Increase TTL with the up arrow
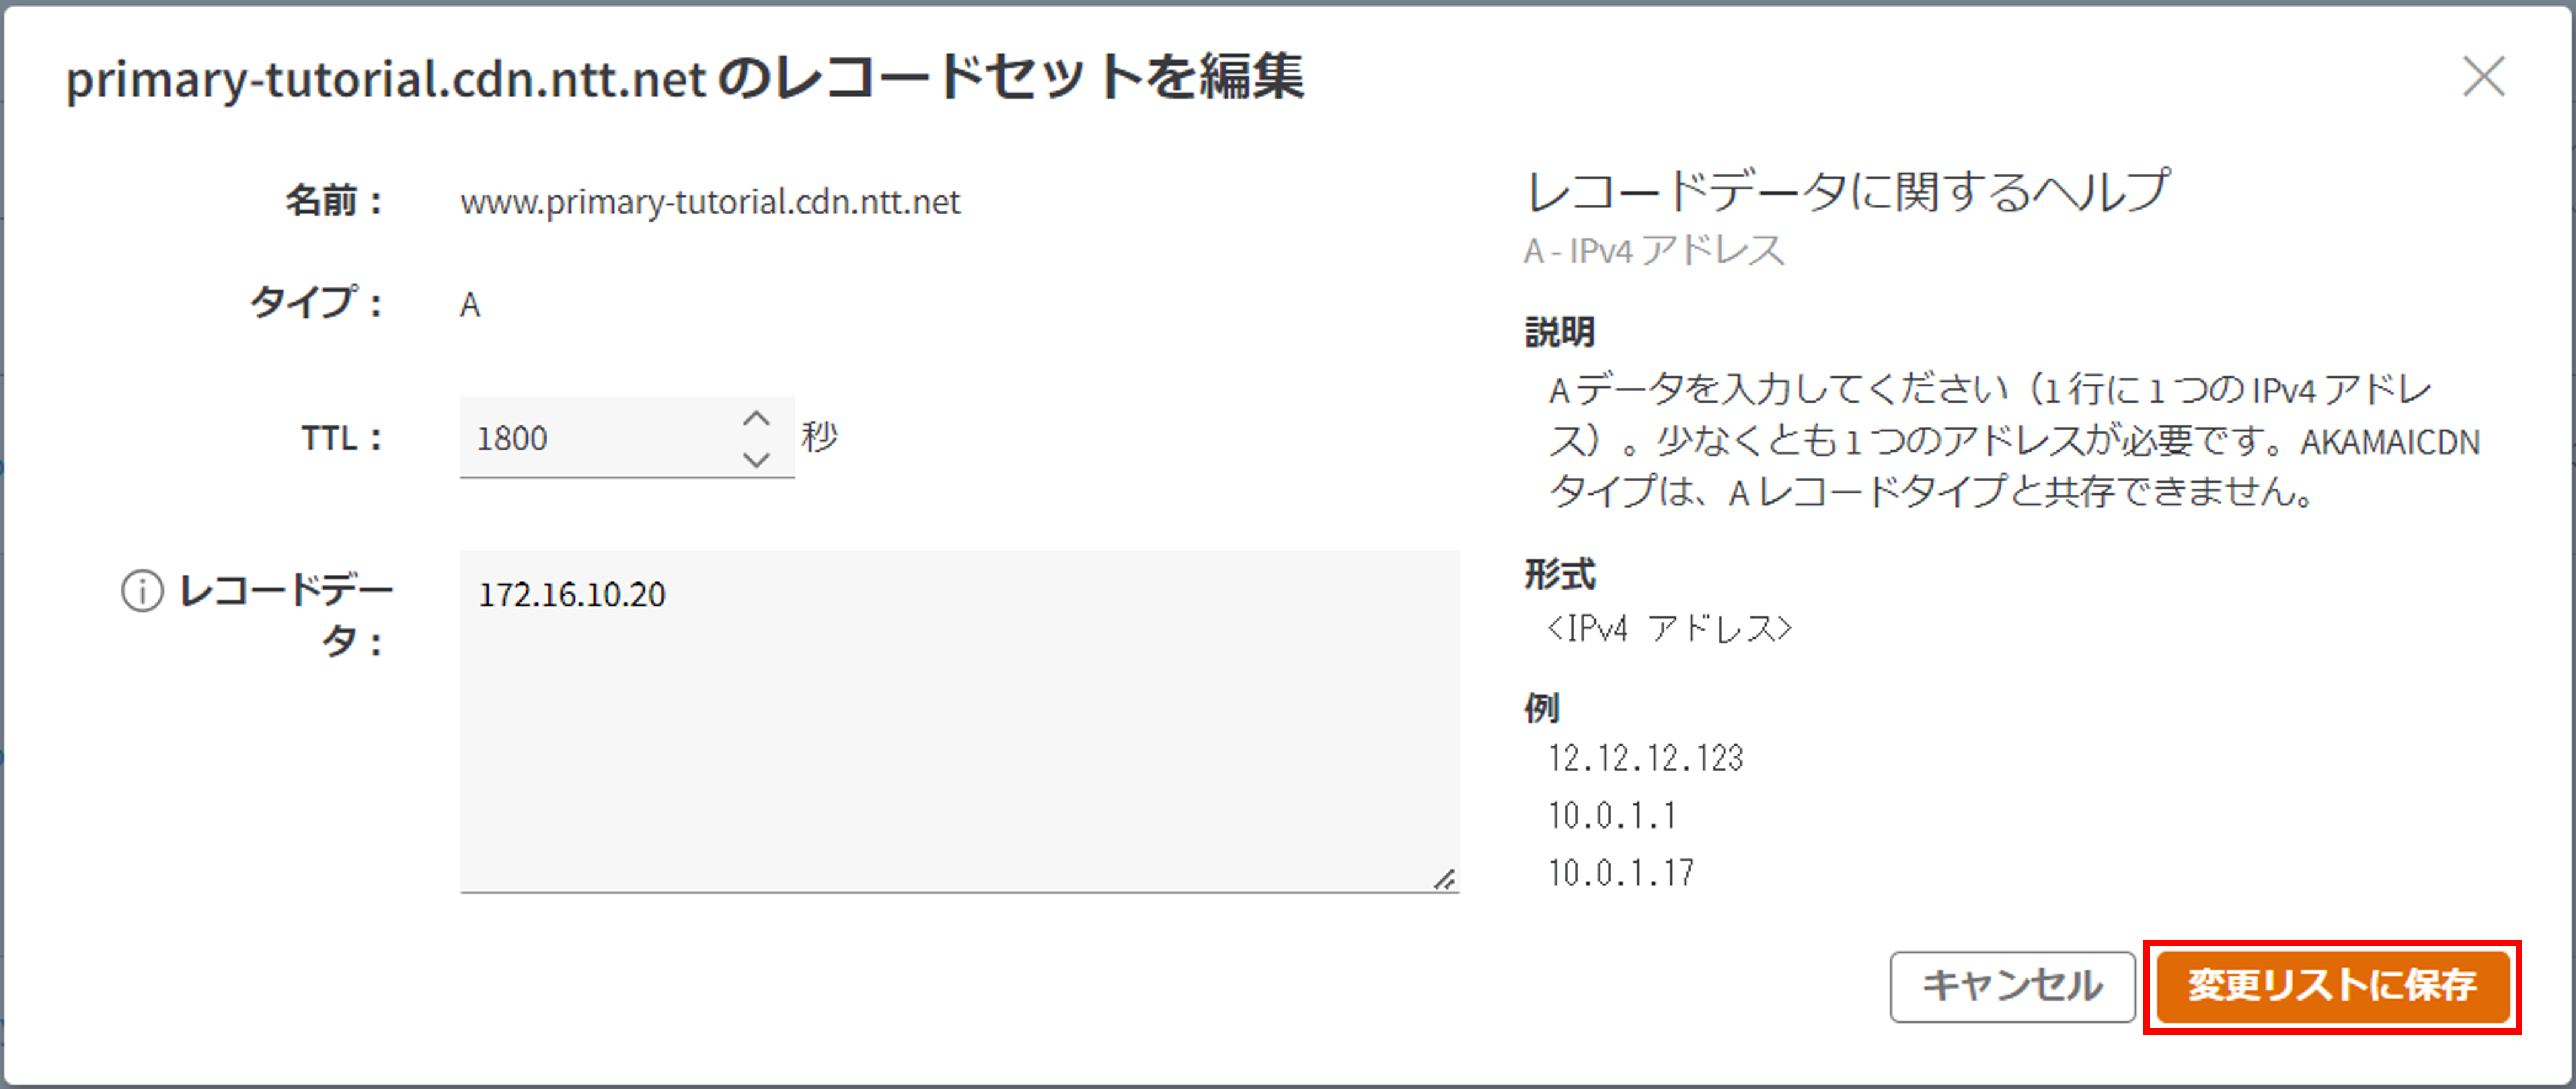The image size is (2576, 1089). (x=756, y=418)
